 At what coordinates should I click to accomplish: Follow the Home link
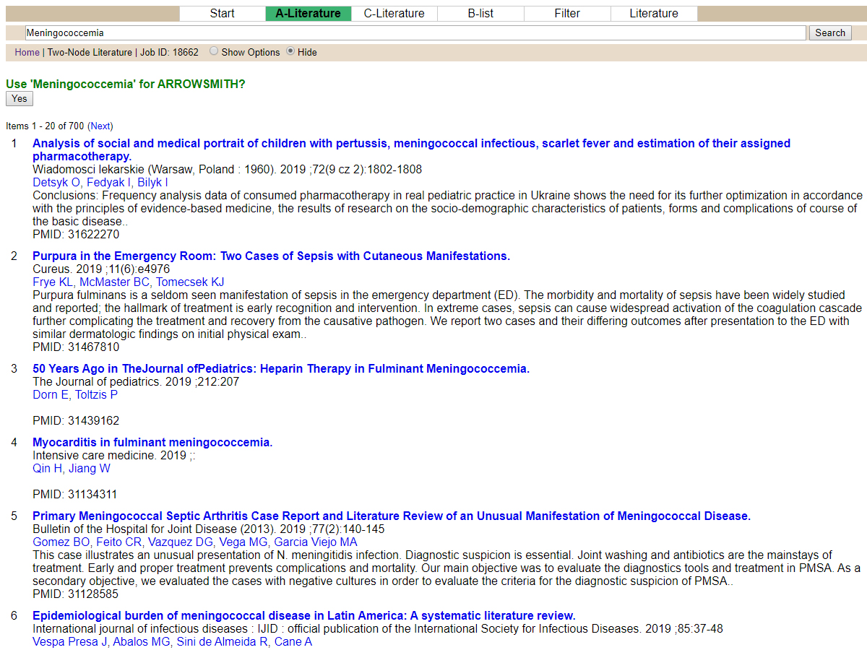point(27,52)
